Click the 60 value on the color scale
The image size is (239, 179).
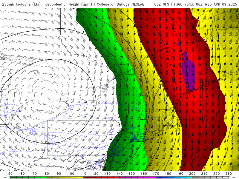click(x=23, y=174)
